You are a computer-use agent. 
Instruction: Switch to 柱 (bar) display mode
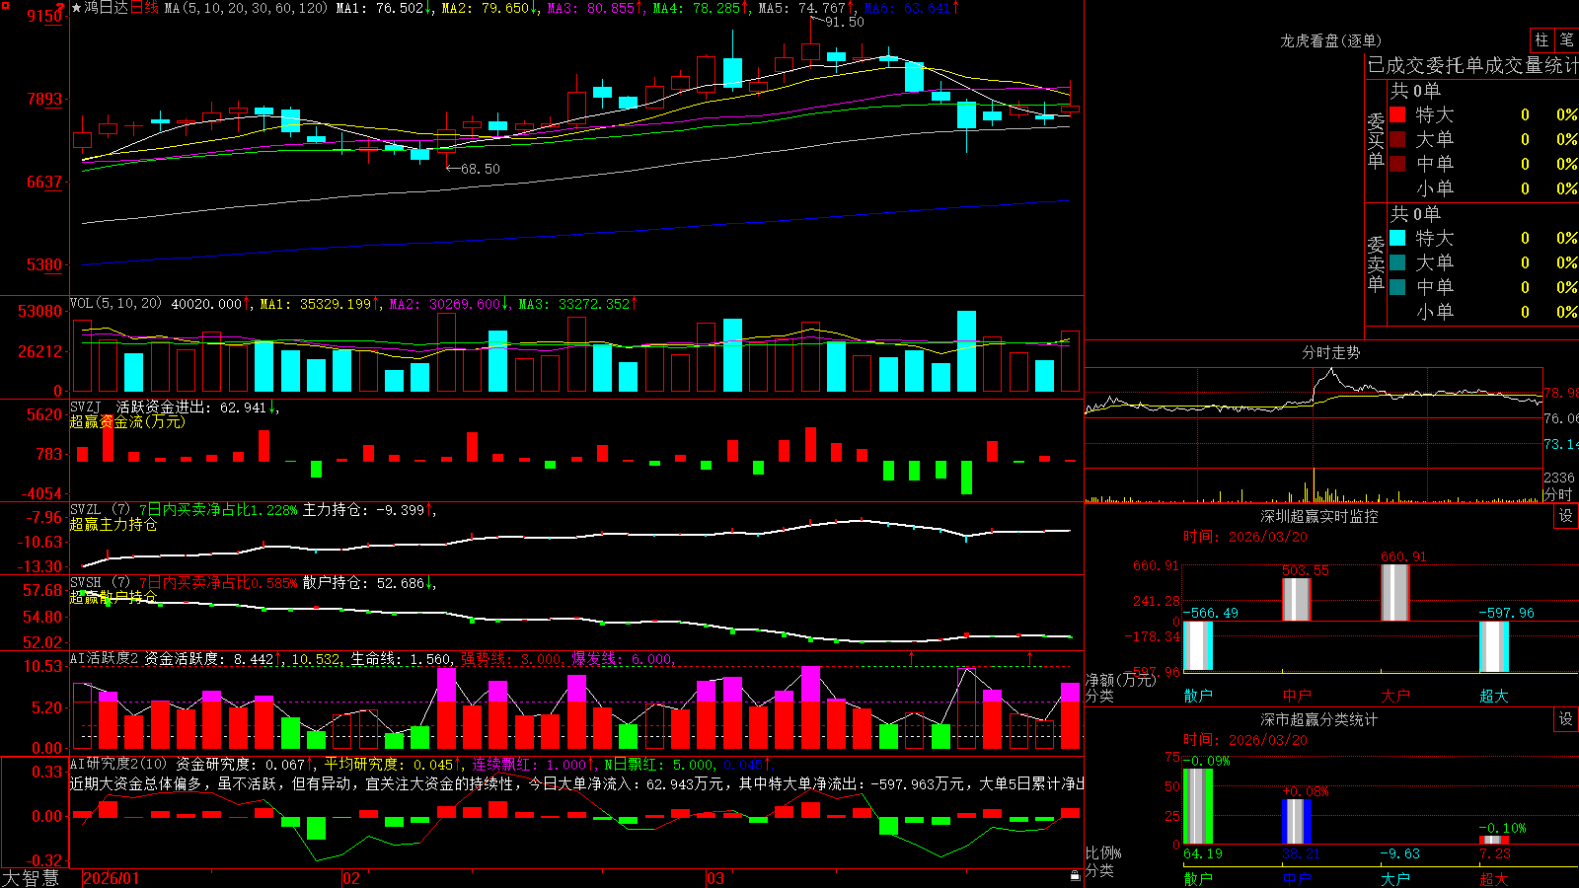pyautogui.click(x=1541, y=39)
